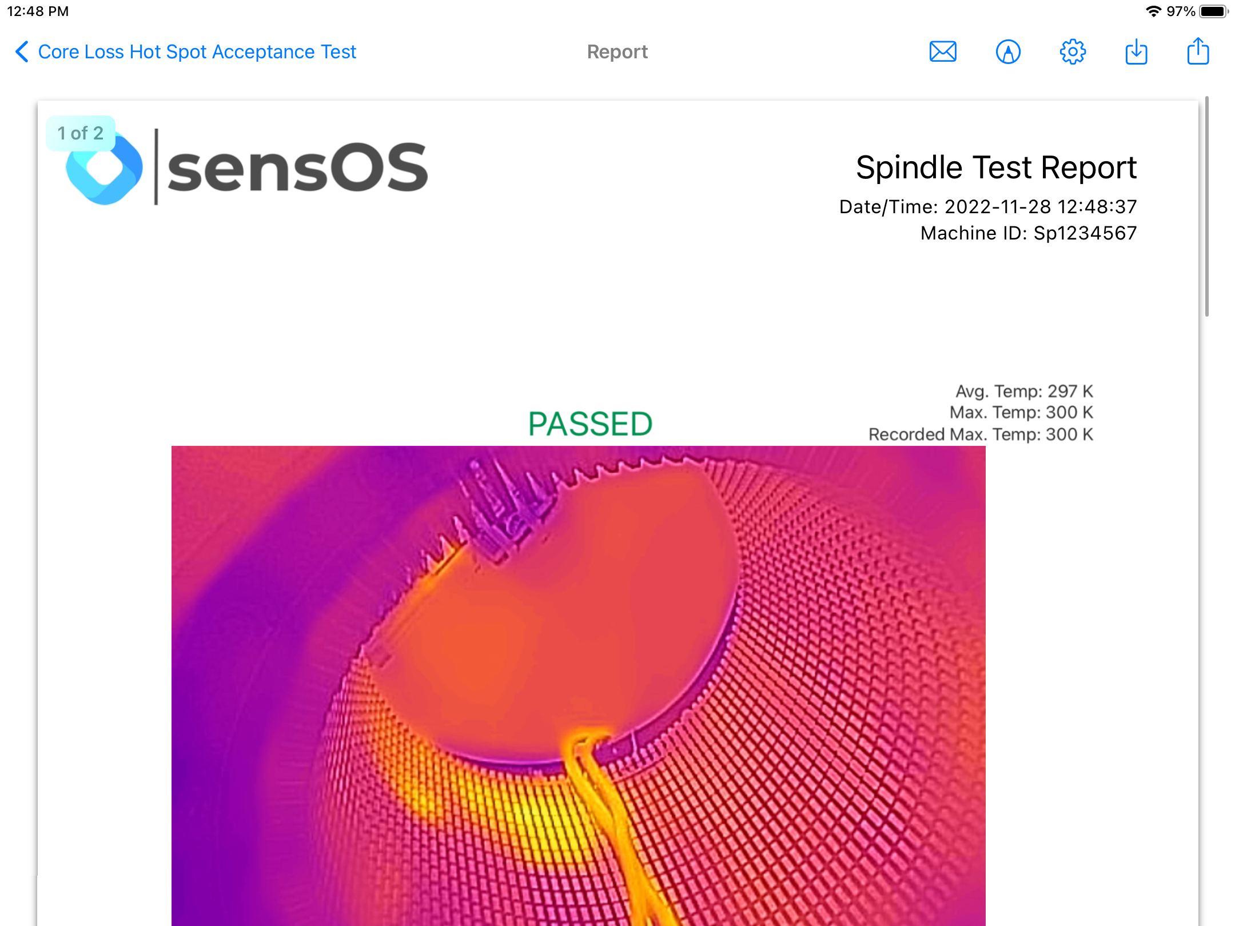Select 'Recorded Max. Temp: 300 K' text
The height and width of the screenshot is (926, 1235).
pos(981,434)
